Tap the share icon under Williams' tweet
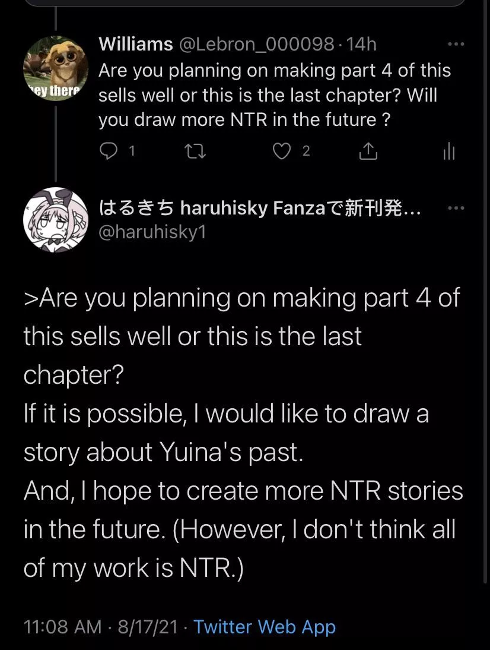 pyautogui.click(x=368, y=152)
